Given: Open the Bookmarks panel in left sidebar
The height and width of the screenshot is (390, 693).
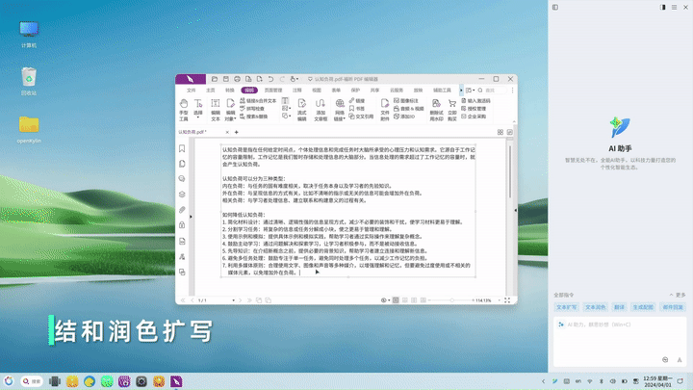Looking at the screenshot, I should click(182, 148).
